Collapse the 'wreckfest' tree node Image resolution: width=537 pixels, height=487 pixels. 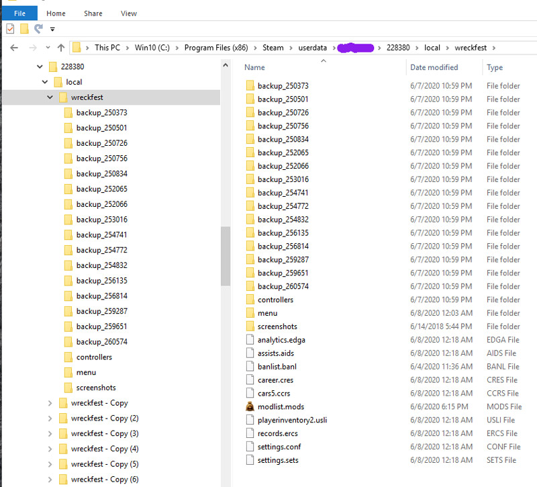pos(50,97)
